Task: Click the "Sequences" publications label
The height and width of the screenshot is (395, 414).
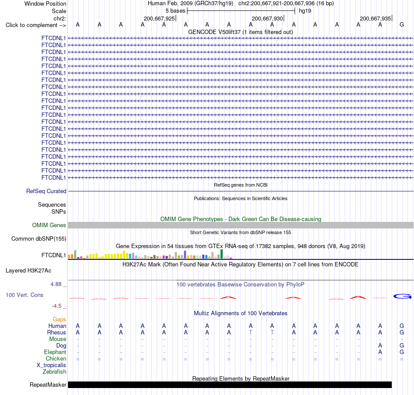Action: [x=52, y=205]
